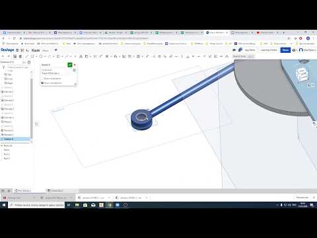Select the Spline sketch tool

(67, 56)
